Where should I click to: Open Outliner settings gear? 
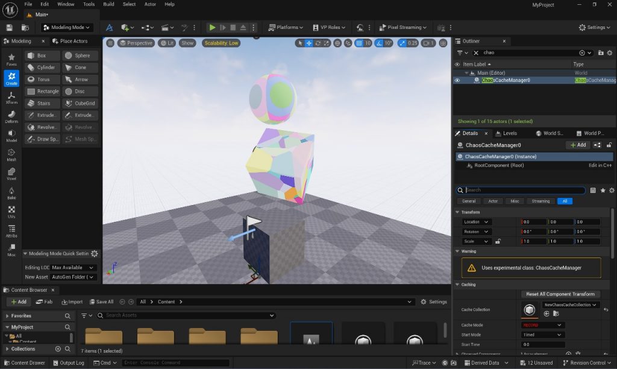(610, 53)
